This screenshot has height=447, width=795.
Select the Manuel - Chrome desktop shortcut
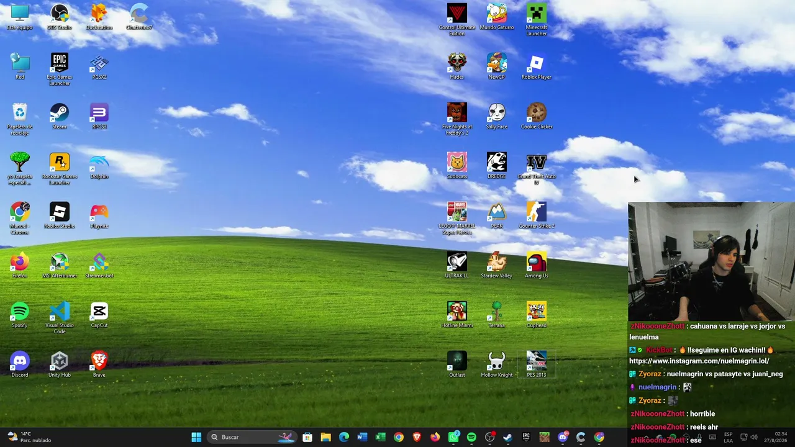coord(20,219)
